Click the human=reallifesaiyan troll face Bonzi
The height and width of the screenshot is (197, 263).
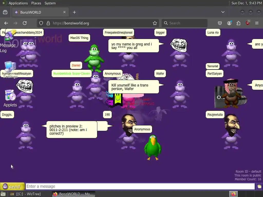pyautogui.click(x=25, y=93)
